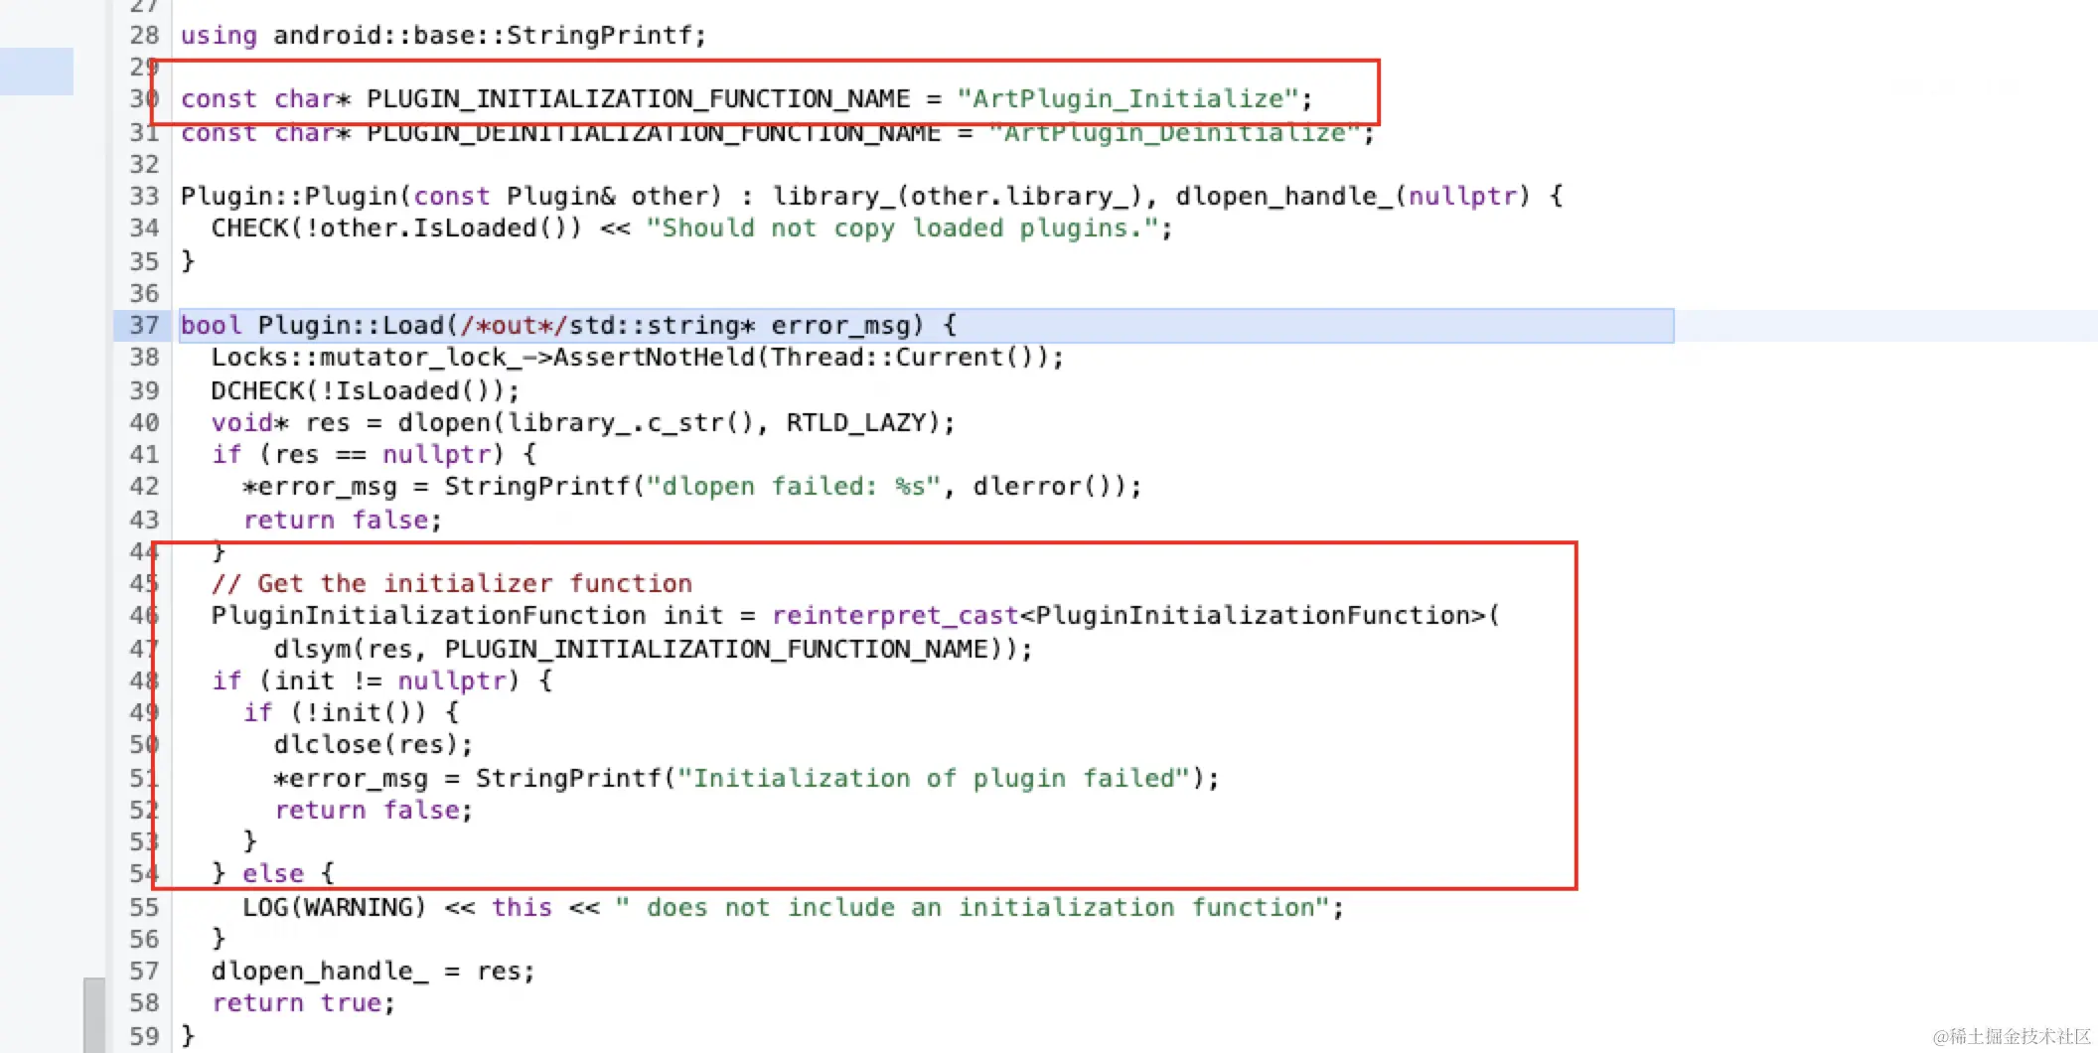Click line number 40 in the gutter
This screenshot has width=2098, height=1053.
[144, 422]
